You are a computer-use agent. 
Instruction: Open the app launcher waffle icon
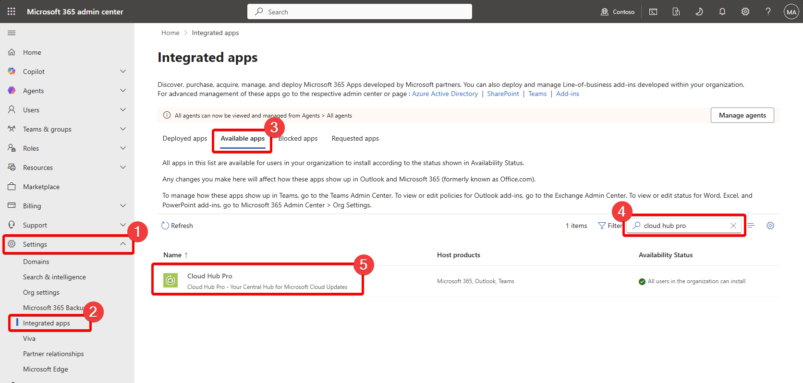click(12, 12)
